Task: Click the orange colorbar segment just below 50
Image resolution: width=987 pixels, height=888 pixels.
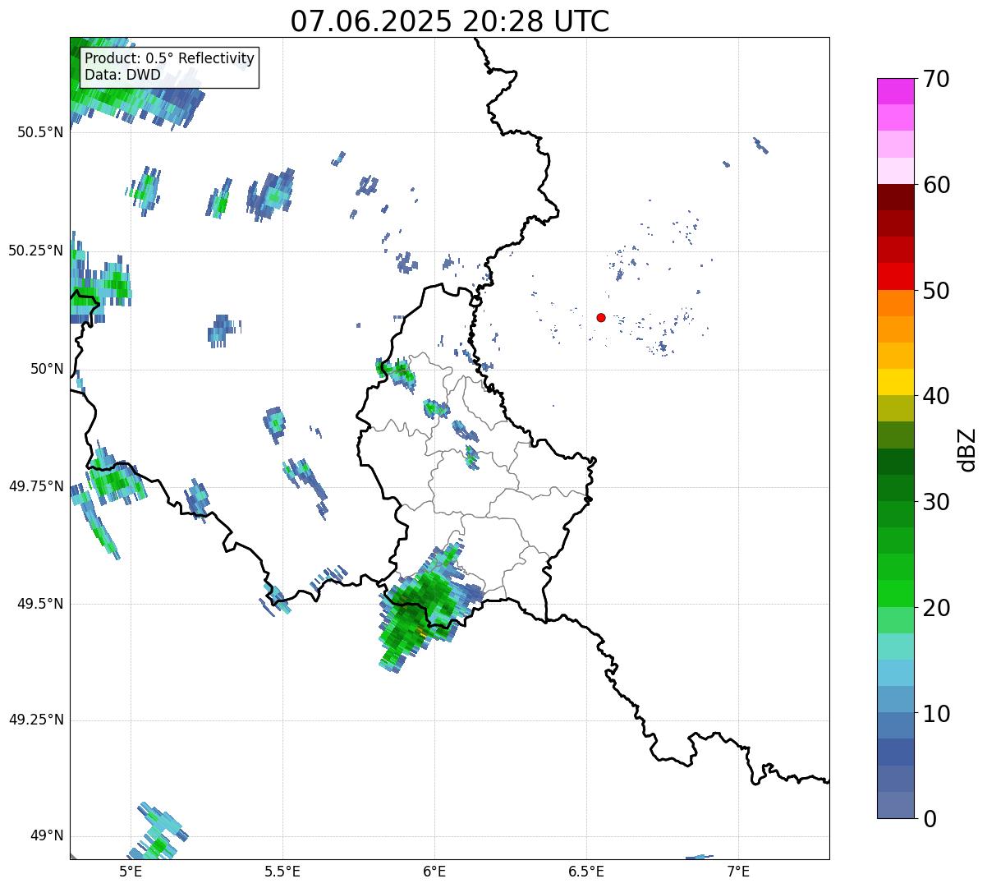Action: tap(895, 303)
